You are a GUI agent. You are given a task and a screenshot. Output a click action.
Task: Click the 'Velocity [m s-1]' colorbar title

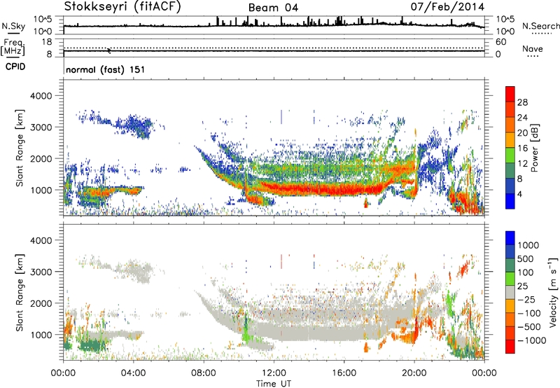click(553, 292)
